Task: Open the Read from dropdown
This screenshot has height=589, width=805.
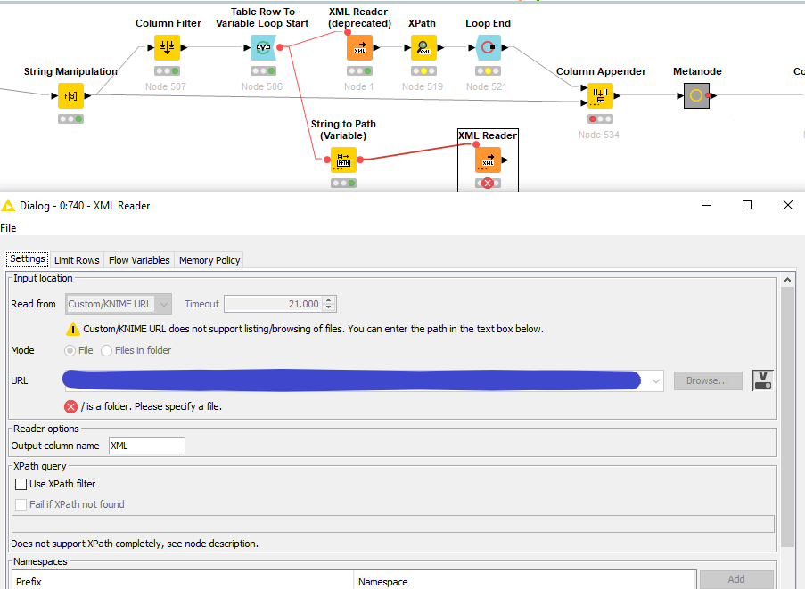Action: coord(119,304)
